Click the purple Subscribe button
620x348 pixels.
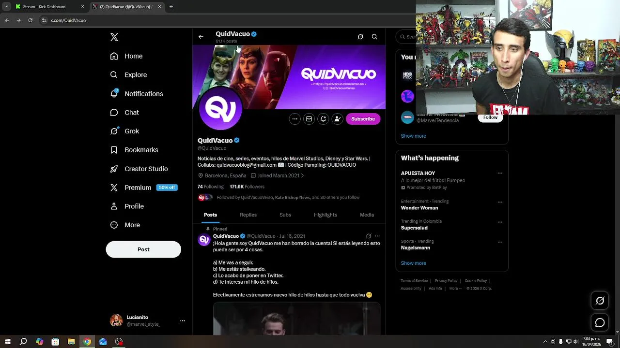click(x=363, y=119)
